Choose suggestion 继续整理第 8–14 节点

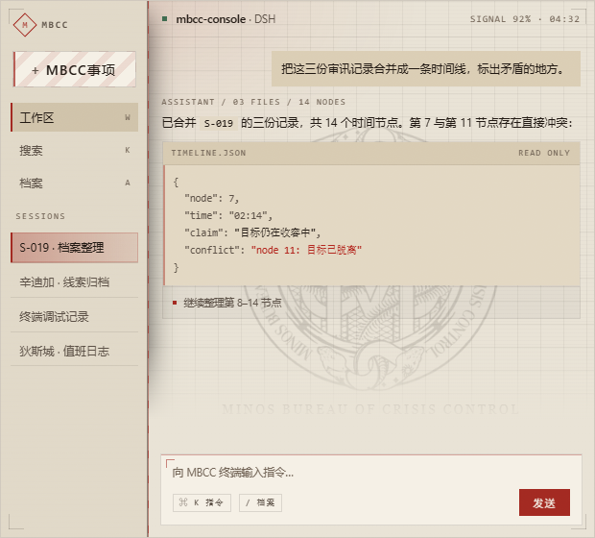371,303
